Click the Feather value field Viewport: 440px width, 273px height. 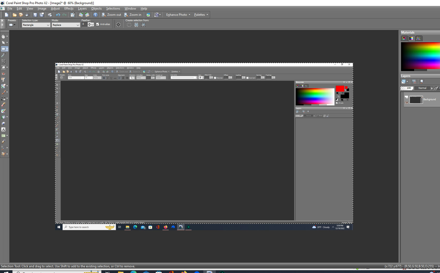[x=85, y=25]
